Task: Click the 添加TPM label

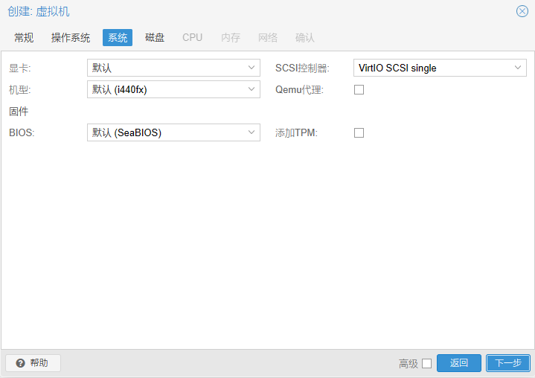Action: pyautogui.click(x=296, y=132)
